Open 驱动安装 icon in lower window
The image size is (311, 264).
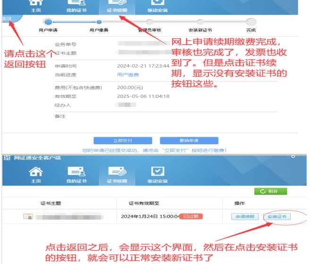[157, 174]
